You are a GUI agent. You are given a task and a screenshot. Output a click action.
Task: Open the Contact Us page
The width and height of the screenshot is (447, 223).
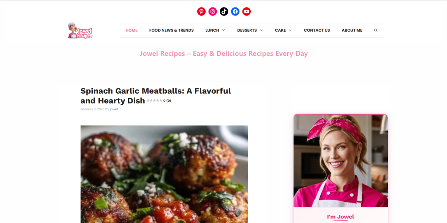tap(317, 30)
